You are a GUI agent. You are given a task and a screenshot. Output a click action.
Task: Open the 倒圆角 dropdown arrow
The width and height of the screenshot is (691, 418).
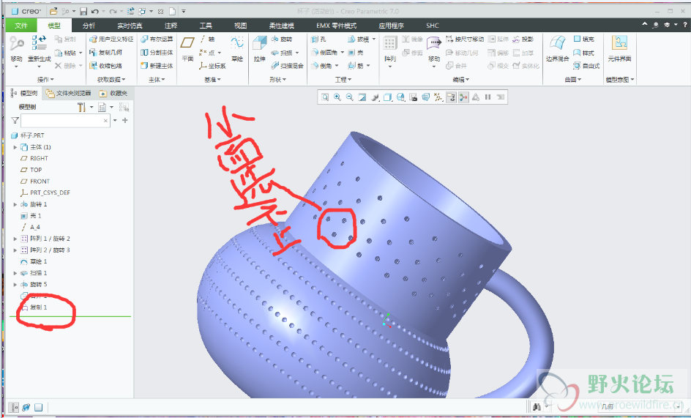pyautogui.click(x=343, y=53)
